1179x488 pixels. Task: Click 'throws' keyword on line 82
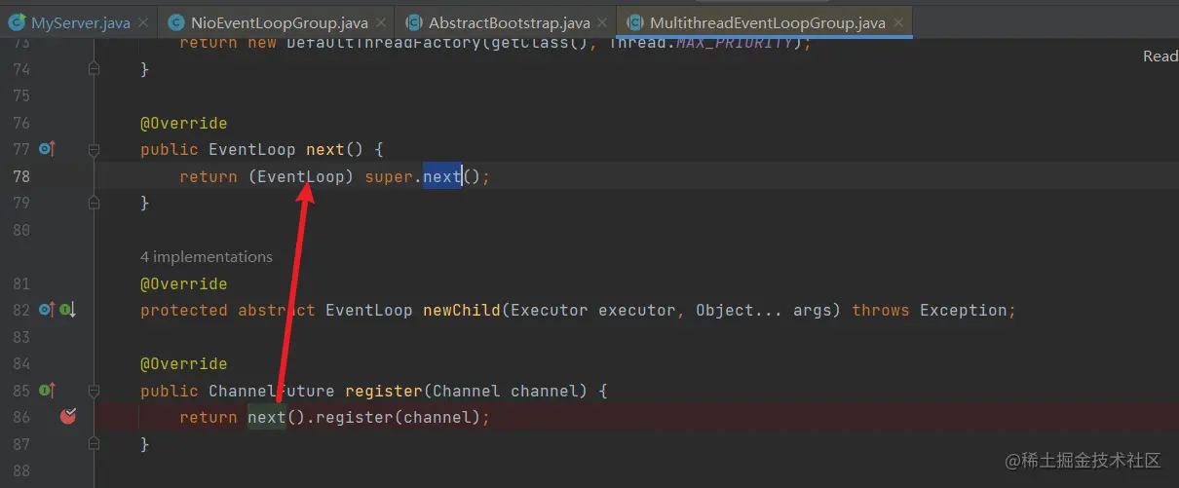click(881, 310)
